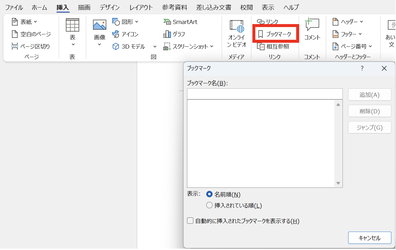
Task: Expand the ページ番号 (Page Number) dropdown
Action: [352, 47]
